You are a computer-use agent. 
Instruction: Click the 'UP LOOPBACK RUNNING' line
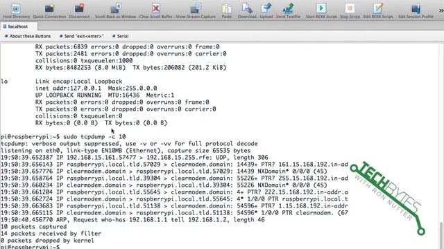[x=105, y=95]
